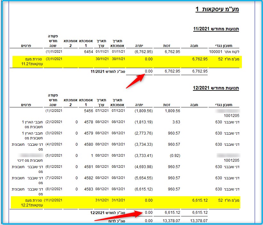Click reference number 4581
The height and width of the screenshot is (225, 263).
(88, 167)
